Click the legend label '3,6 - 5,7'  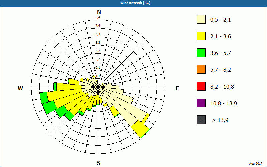(221, 53)
